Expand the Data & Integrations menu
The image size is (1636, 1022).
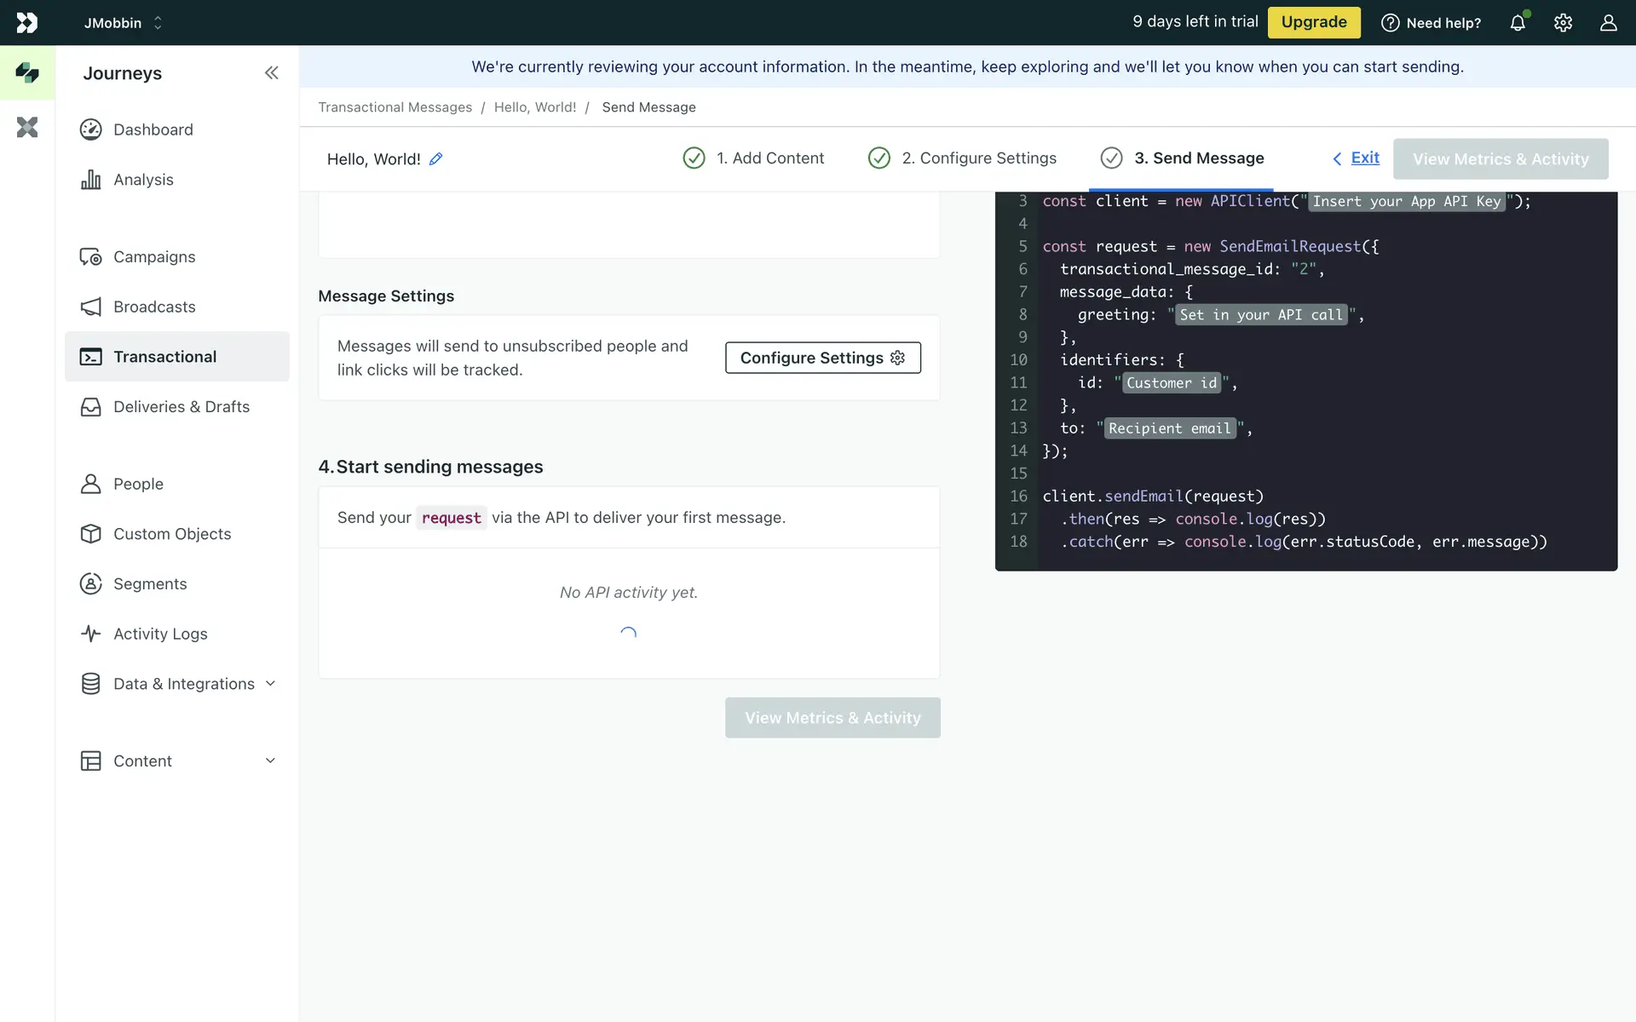[x=183, y=684]
